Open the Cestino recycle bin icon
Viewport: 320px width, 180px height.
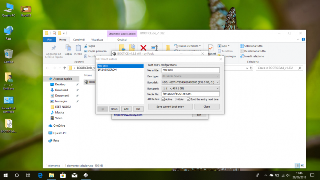coord(9,56)
